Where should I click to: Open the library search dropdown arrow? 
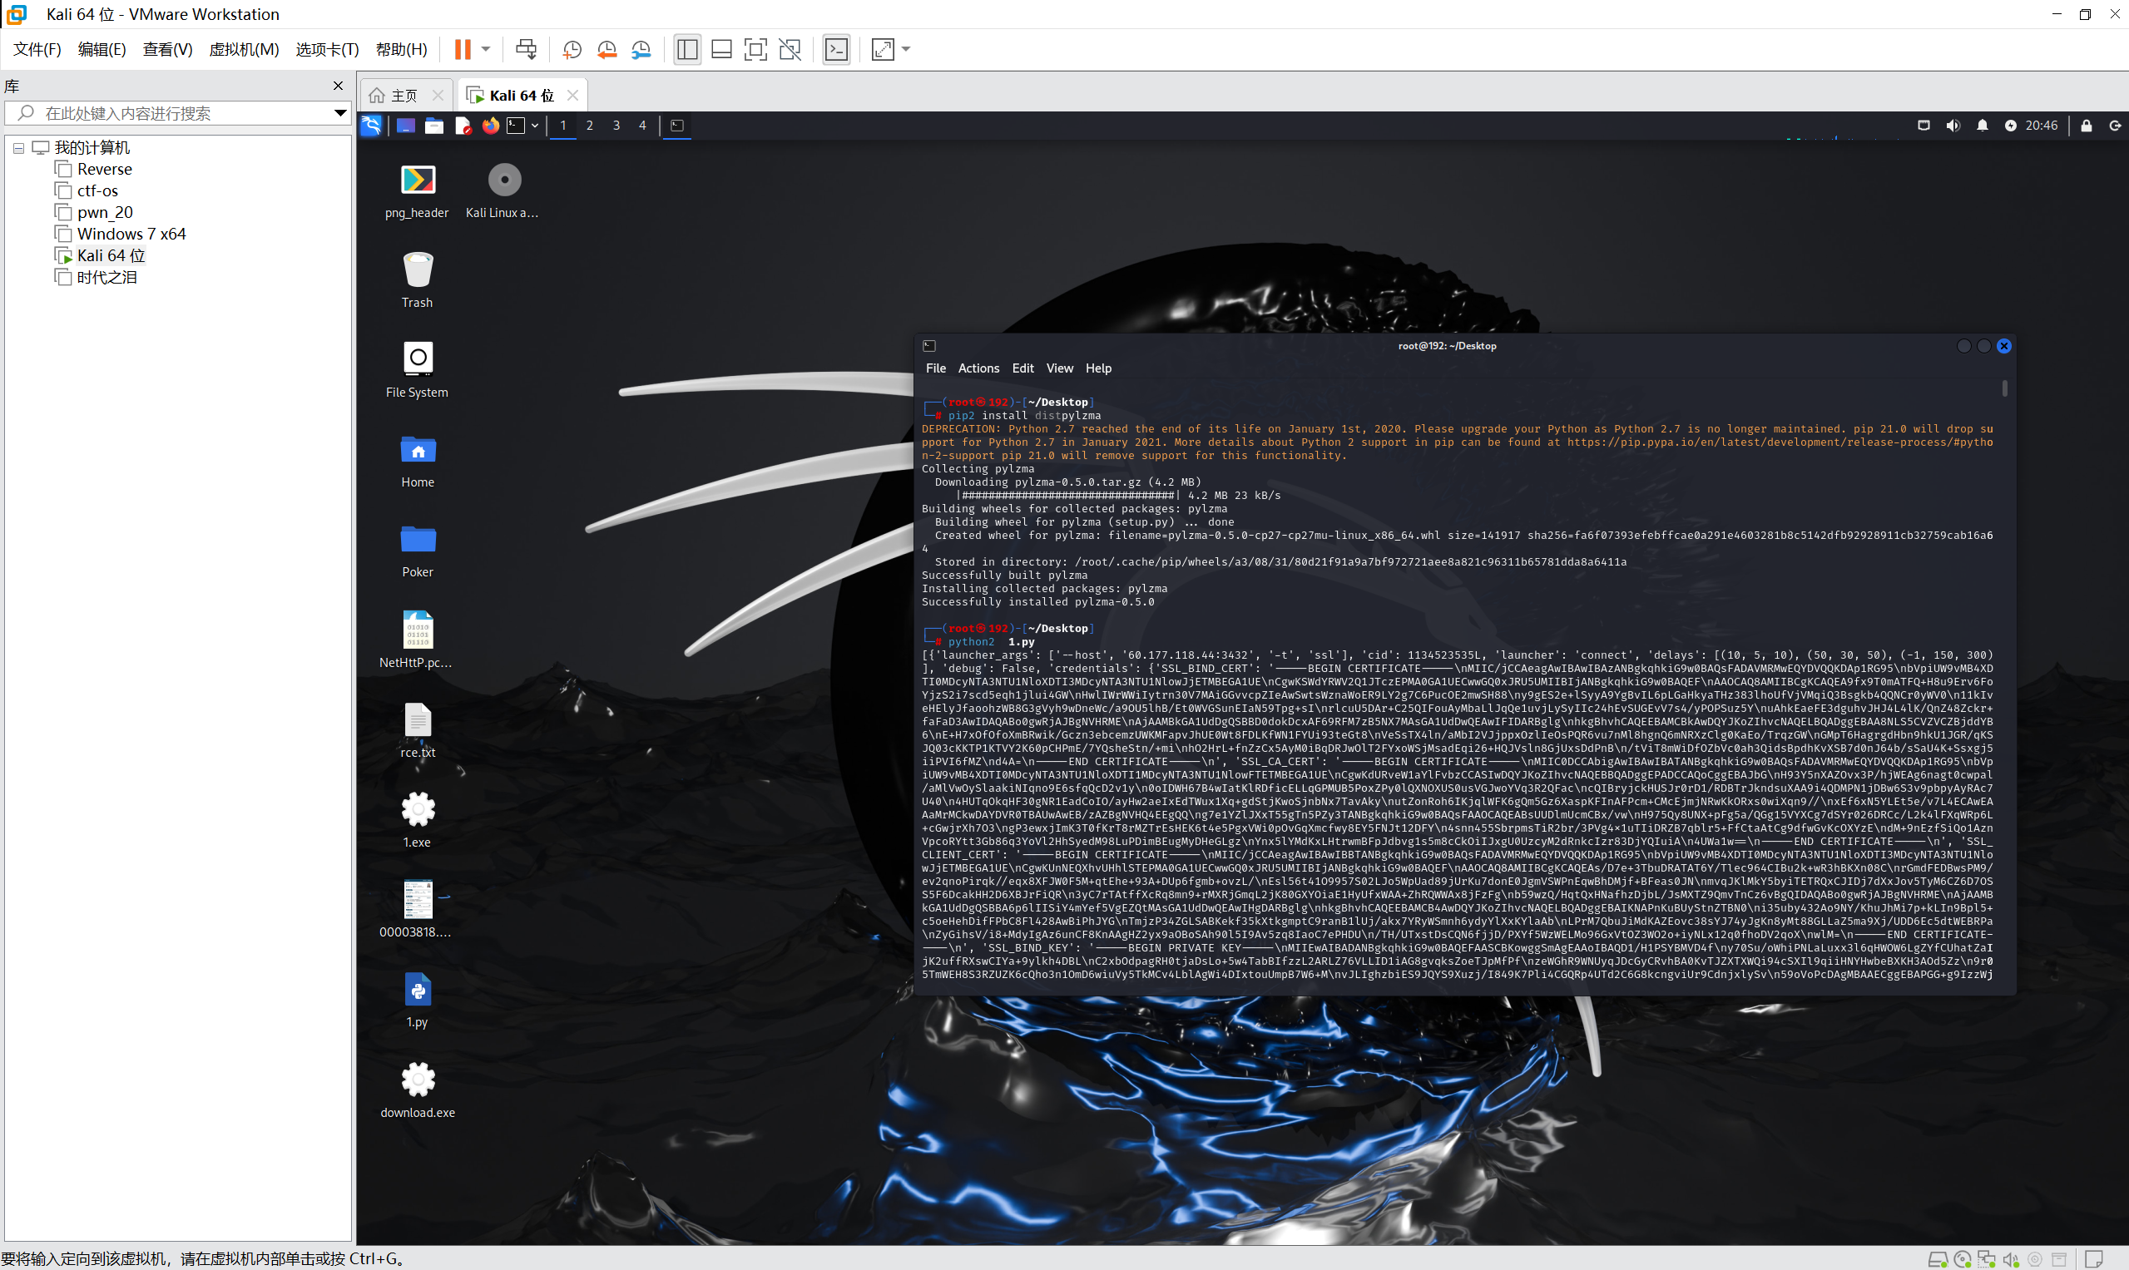[x=339, y=113]
